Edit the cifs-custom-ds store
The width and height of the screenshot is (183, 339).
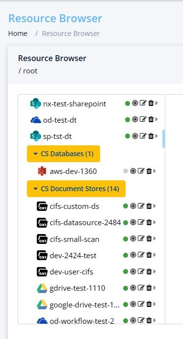tap(141, 206)
